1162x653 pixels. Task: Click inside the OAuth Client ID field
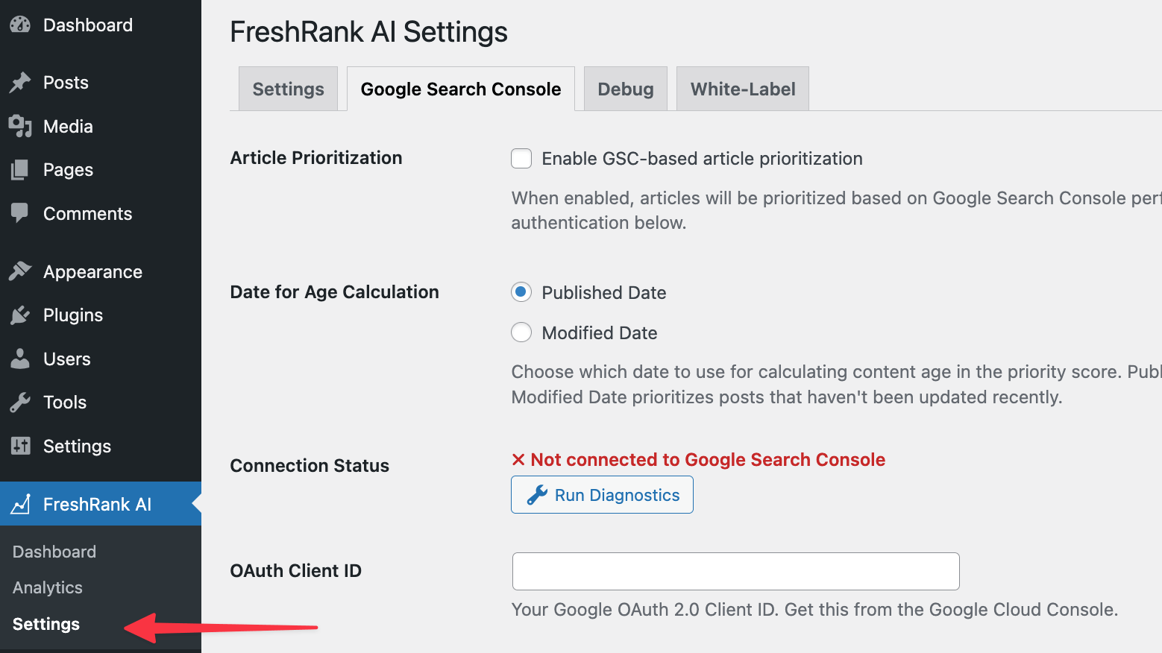tap(735, 571)
